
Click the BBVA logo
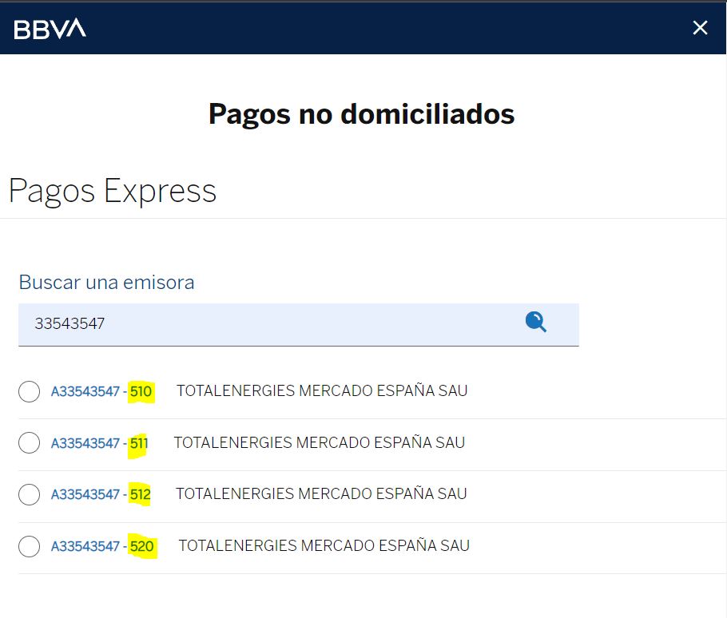point(50,29)
